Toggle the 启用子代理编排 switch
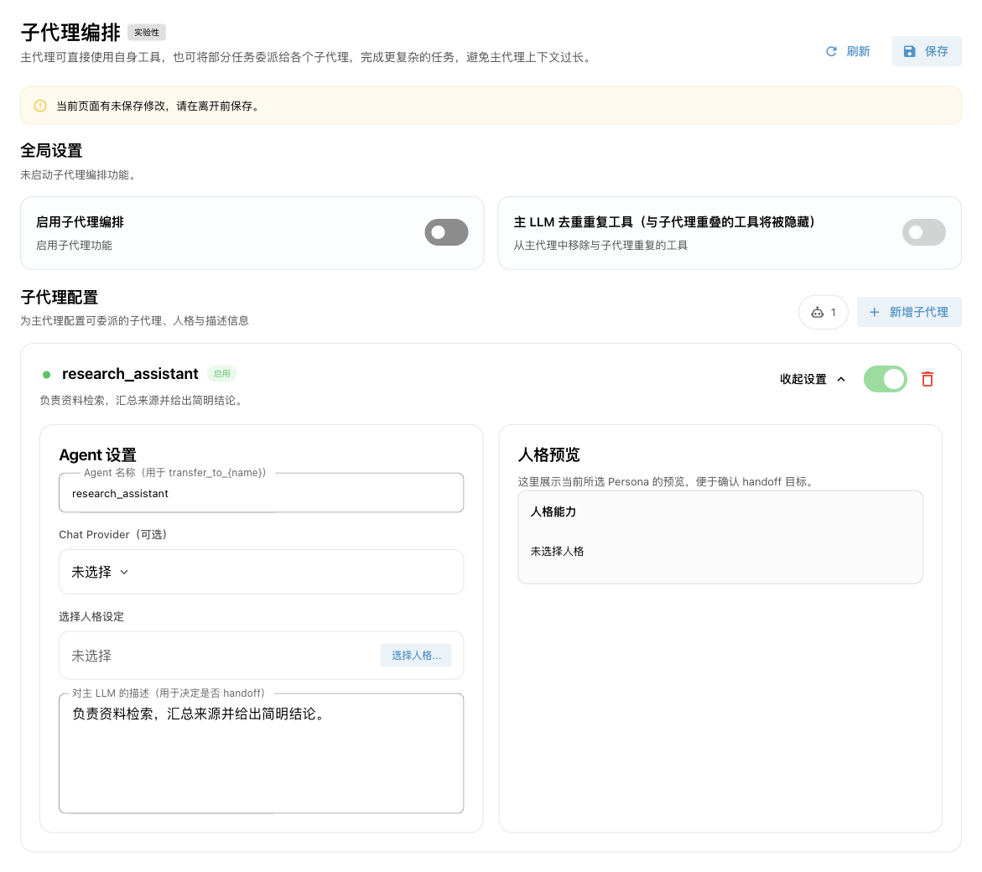The image size is (982, 872). click(x=446, y=232)
